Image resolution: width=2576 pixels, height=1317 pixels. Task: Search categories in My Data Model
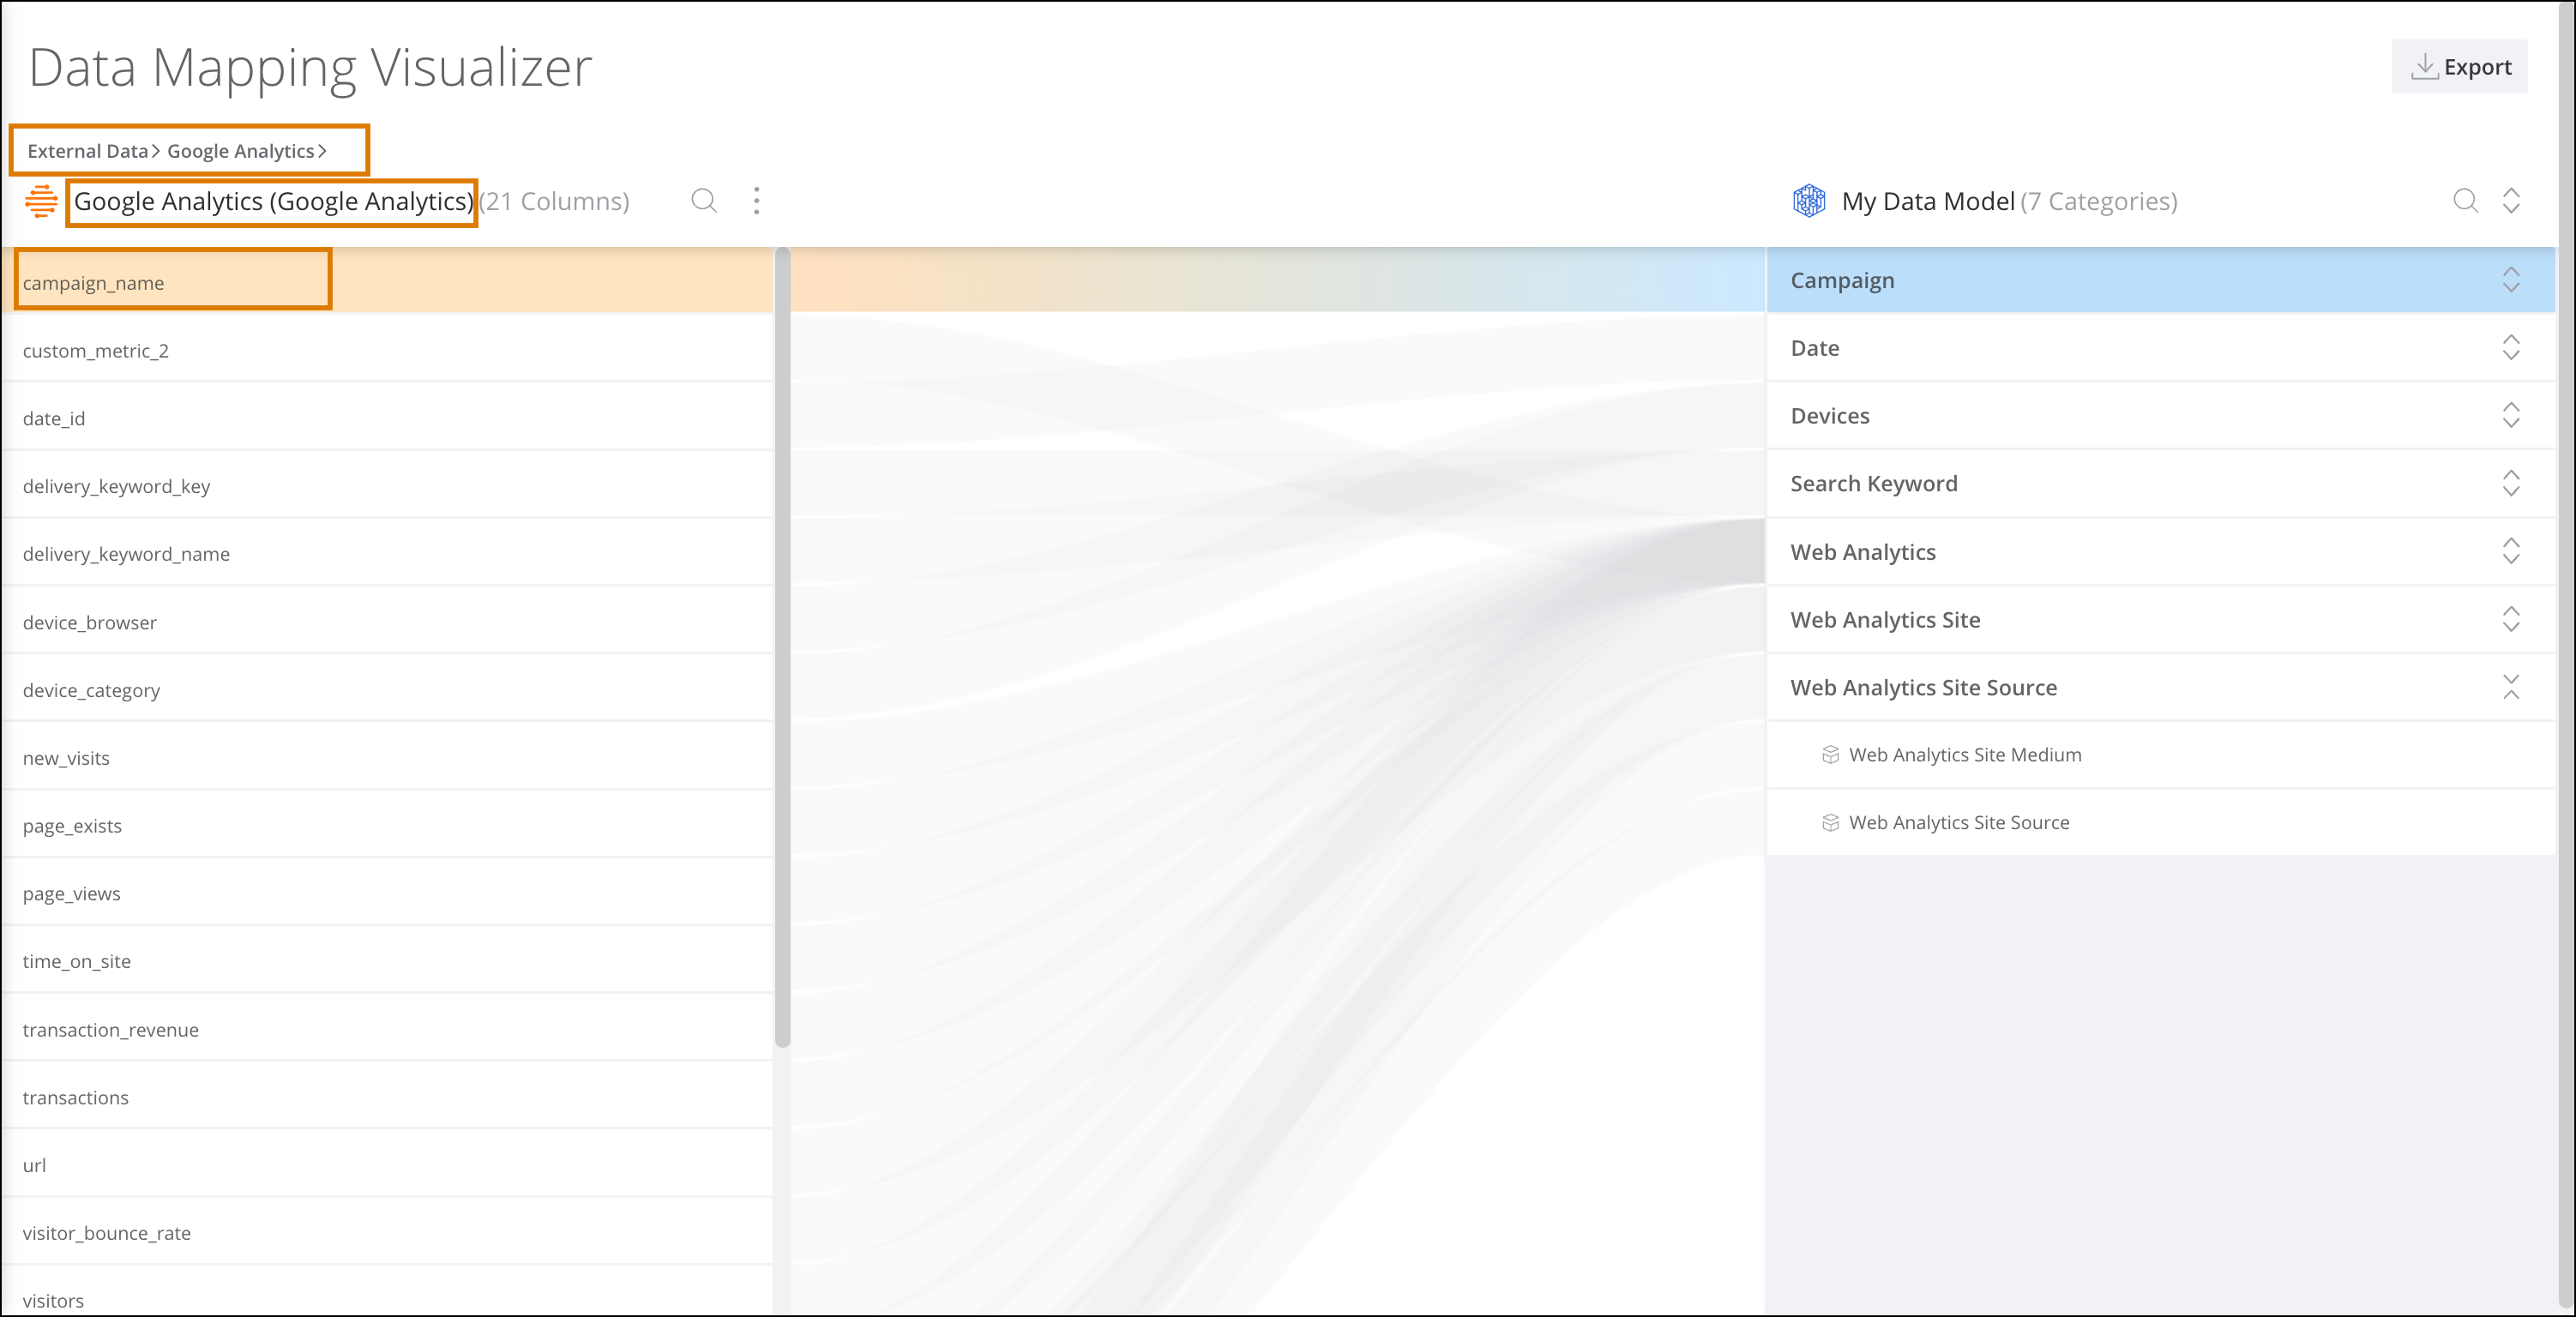click(2465, 201)
